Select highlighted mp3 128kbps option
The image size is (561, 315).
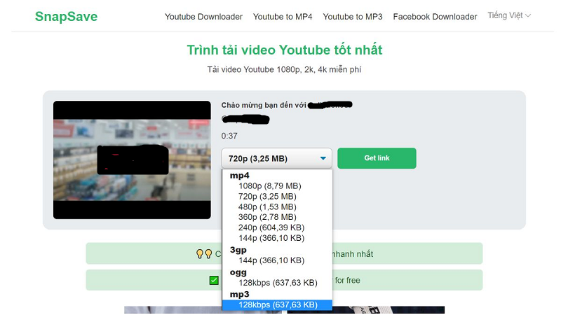pyautogui.click(x=278, y=304)
